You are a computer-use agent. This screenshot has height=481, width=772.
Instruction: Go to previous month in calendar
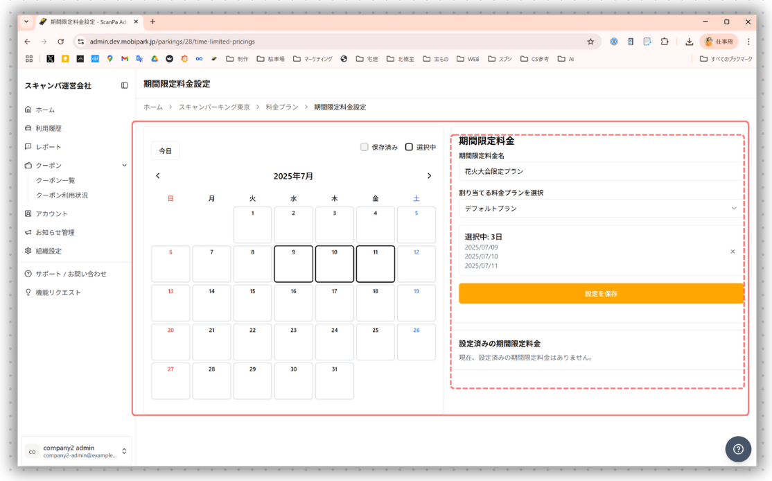[158, 176]
